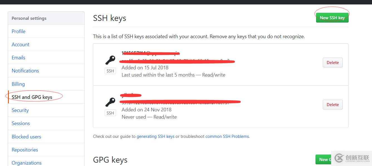
Task: Click the SSH badge under first key
Action: point(110,71)
